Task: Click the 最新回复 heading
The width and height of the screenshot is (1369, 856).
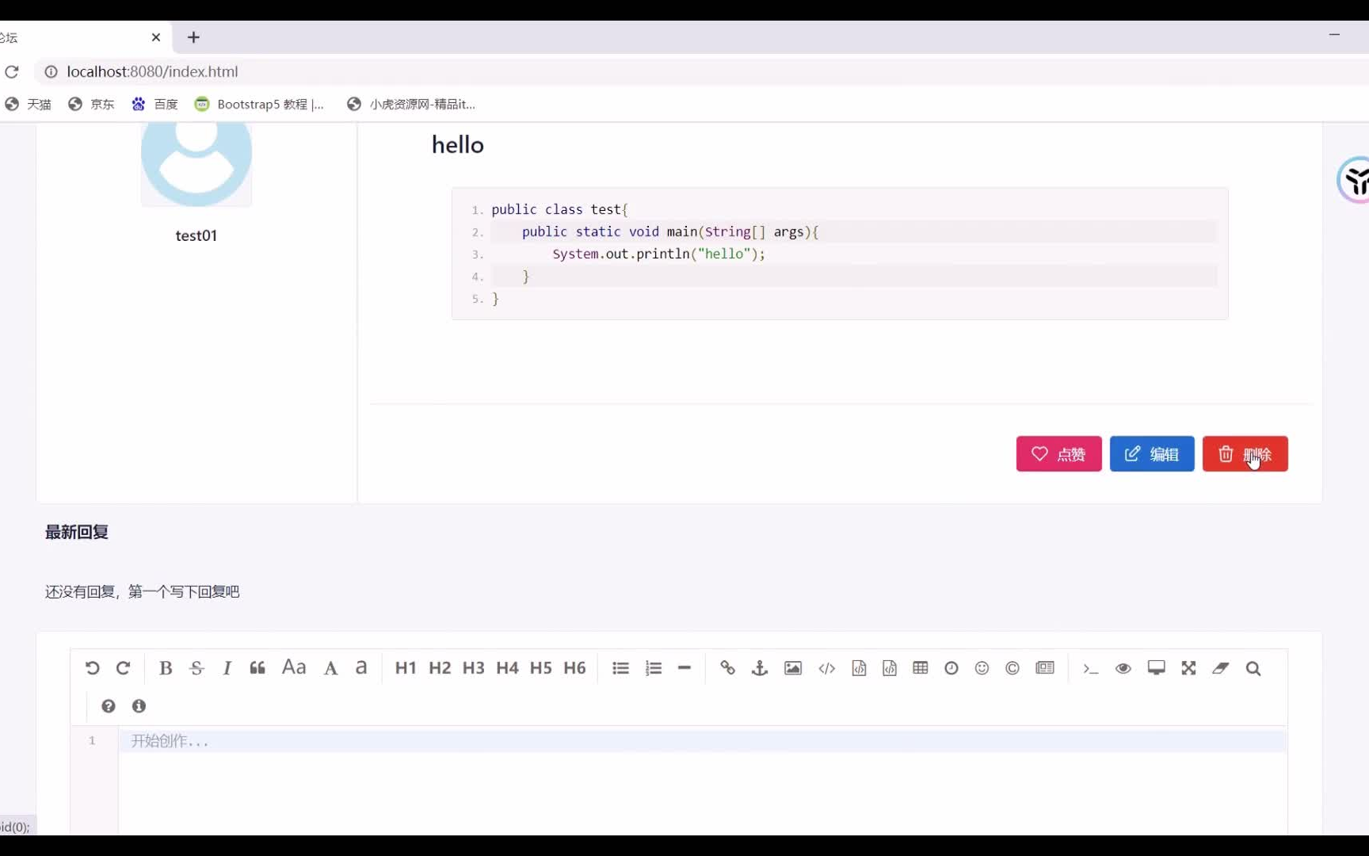Action: pos(77,532)
